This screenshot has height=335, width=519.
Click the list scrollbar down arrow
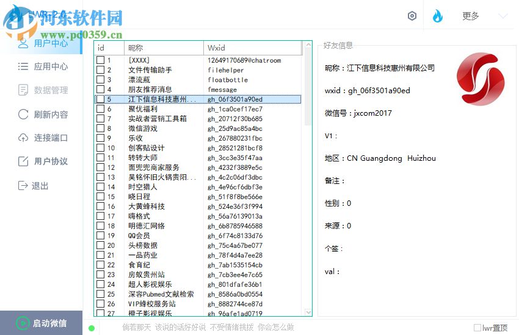point(308,312)
